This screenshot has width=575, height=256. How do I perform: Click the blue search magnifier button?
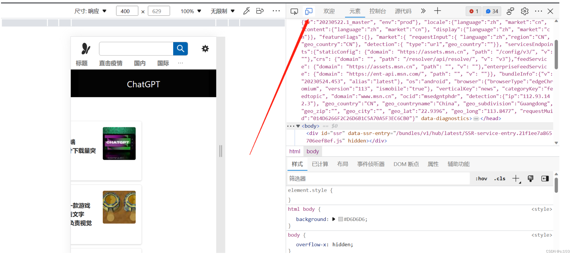pos(181,49)
